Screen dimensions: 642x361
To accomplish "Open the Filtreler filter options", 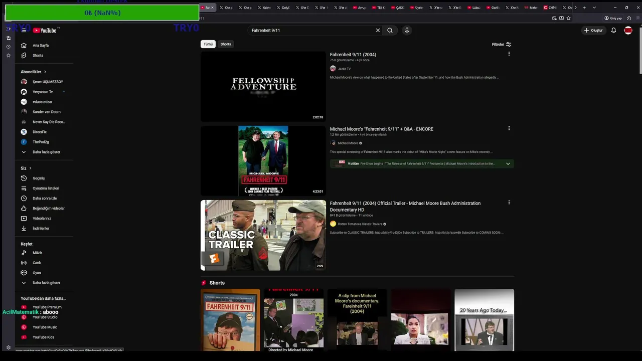I will (502, 44).
